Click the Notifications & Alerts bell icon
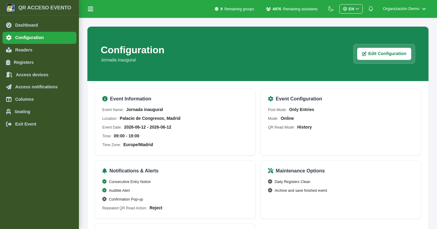The width and height of the screenshot is (437, 229). tap(105, 171)
